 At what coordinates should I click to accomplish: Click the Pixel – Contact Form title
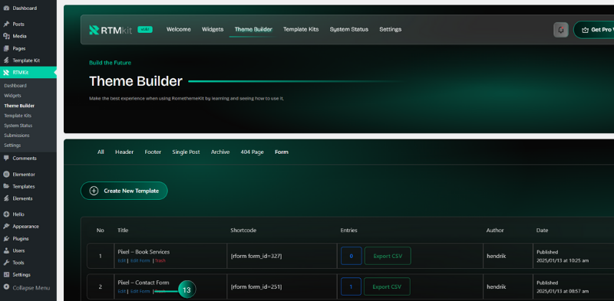pos(144,283)
